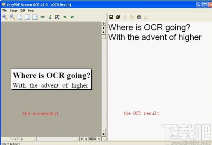Minimize the VeryPDF Screen OCR window
212x145 pixels.
[199, 5]
